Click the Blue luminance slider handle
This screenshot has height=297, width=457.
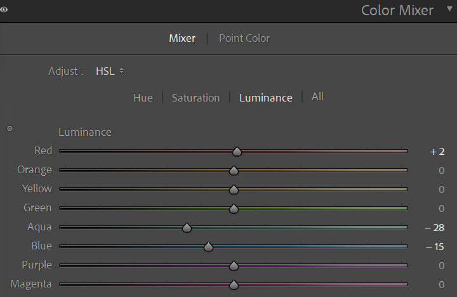click(x=208, y=247)
